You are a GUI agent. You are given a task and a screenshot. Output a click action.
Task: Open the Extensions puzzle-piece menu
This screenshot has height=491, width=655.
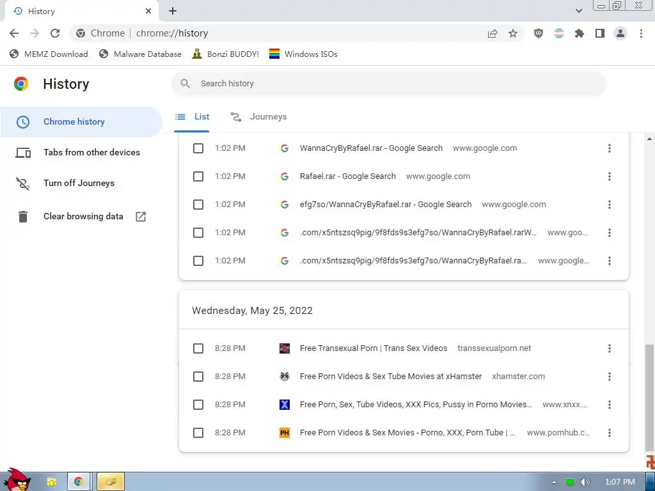tap(580, 33)
